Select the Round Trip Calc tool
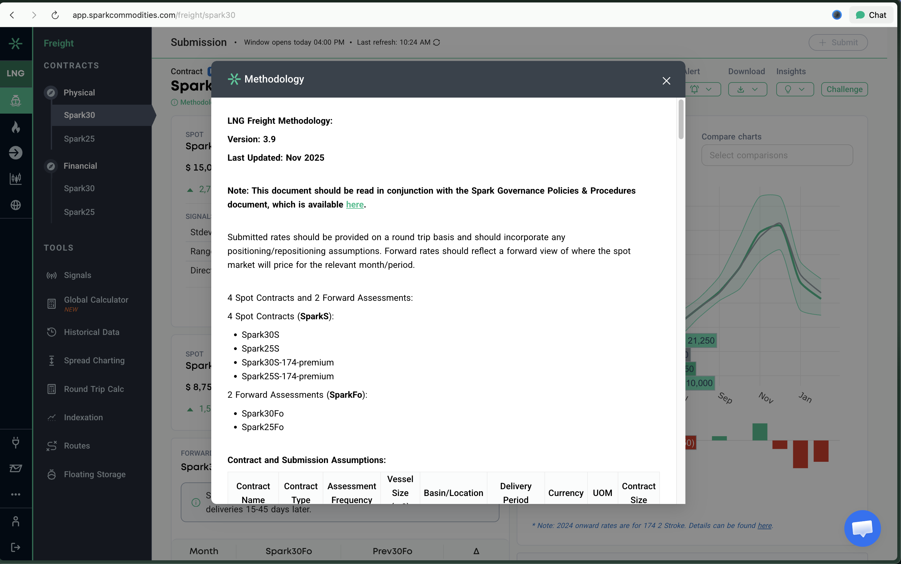The image size is (901, 564). pos(94,389)
